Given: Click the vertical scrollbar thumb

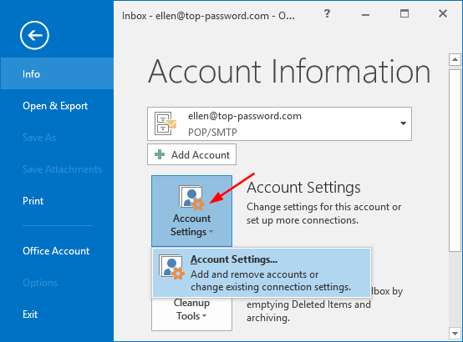Looking at the screenshot, I should (x=455, y=161).
